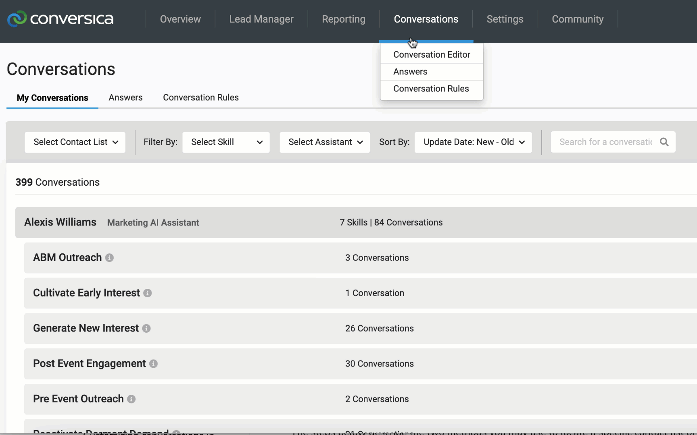Open the Select Skill filter dropdown

pos(226,142)
